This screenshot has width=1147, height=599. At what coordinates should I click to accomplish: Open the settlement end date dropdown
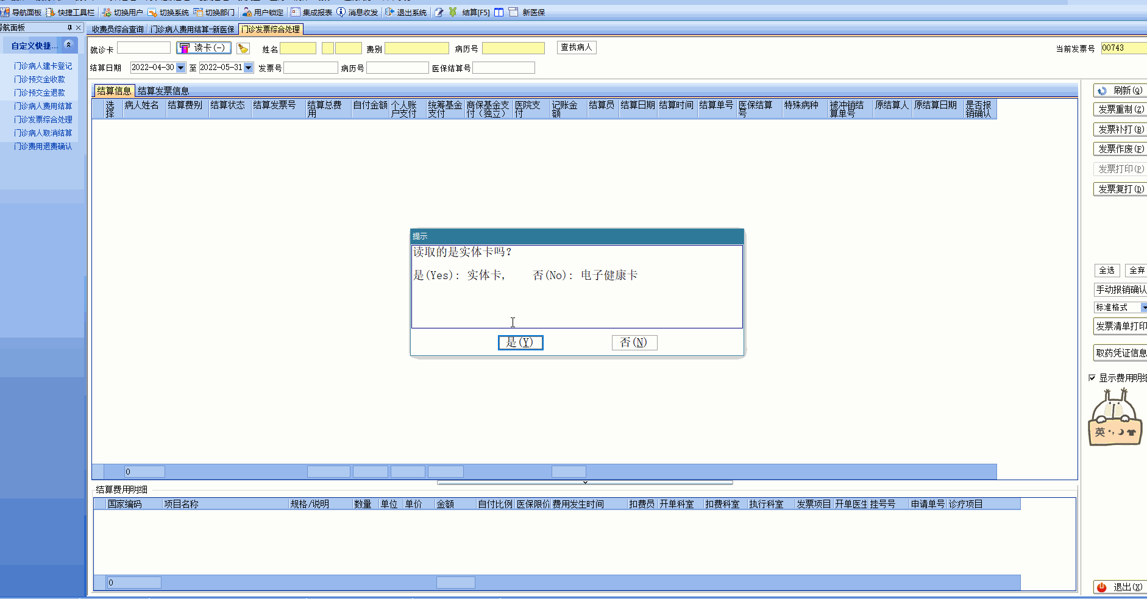click(x=249, y=68)
